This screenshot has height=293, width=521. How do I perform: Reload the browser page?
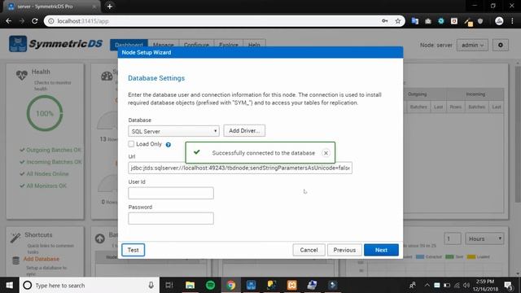tap(34, 21)
